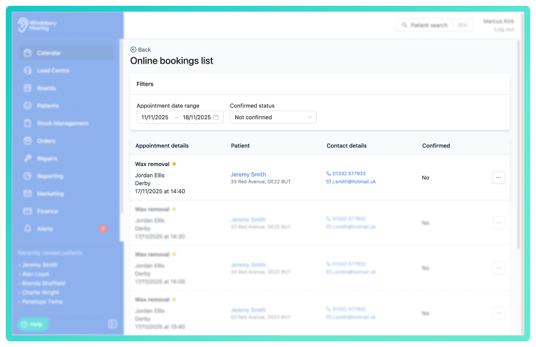Open more options for the 13:40 booking
536x347 pixels.
click(498, 313)
